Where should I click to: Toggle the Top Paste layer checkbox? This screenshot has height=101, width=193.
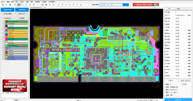point(4,24)
